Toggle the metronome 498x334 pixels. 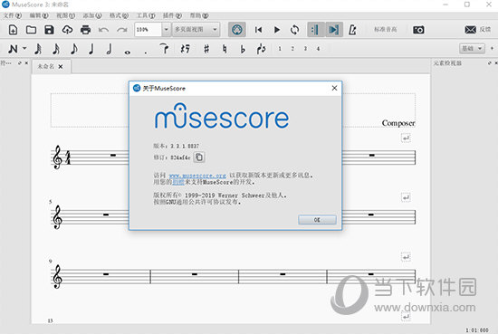(x=352, y=30)
